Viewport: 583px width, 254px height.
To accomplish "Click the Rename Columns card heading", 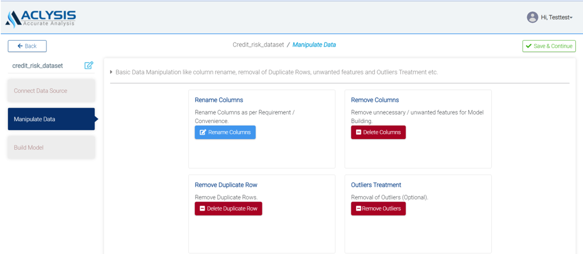I will 218,100.
